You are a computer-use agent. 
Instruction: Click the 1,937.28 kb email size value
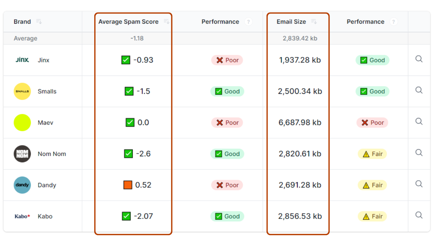[300, 60]
